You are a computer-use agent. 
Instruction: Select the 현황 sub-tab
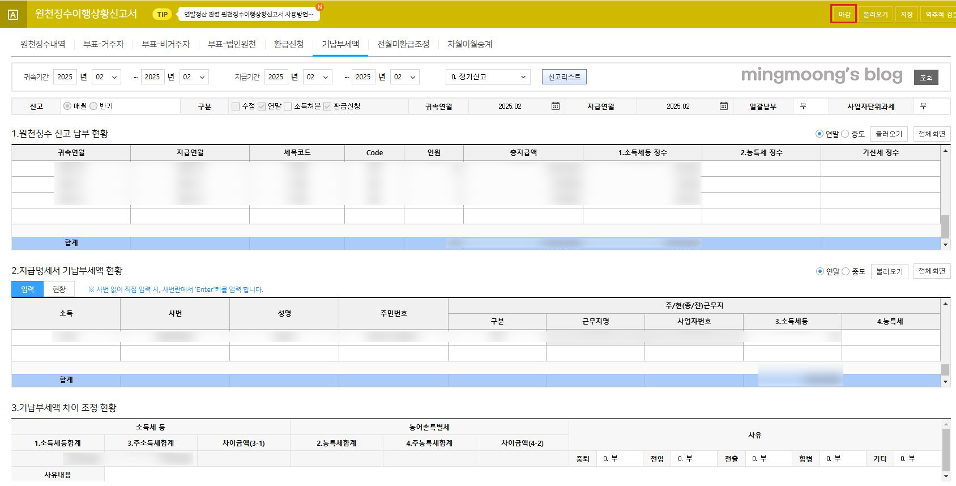(x=59, y=289)
